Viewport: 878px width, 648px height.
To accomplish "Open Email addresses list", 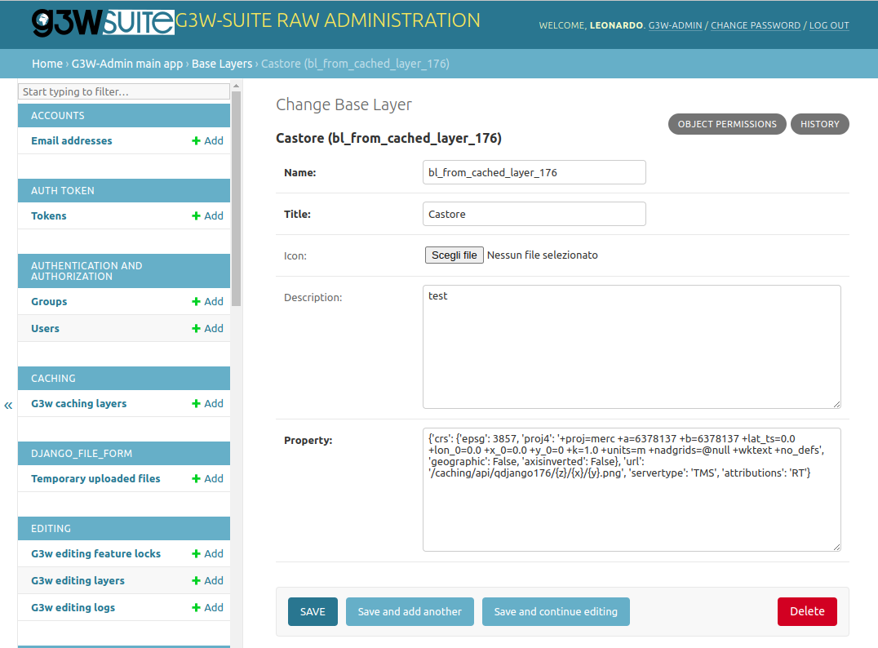I will 72,140.
